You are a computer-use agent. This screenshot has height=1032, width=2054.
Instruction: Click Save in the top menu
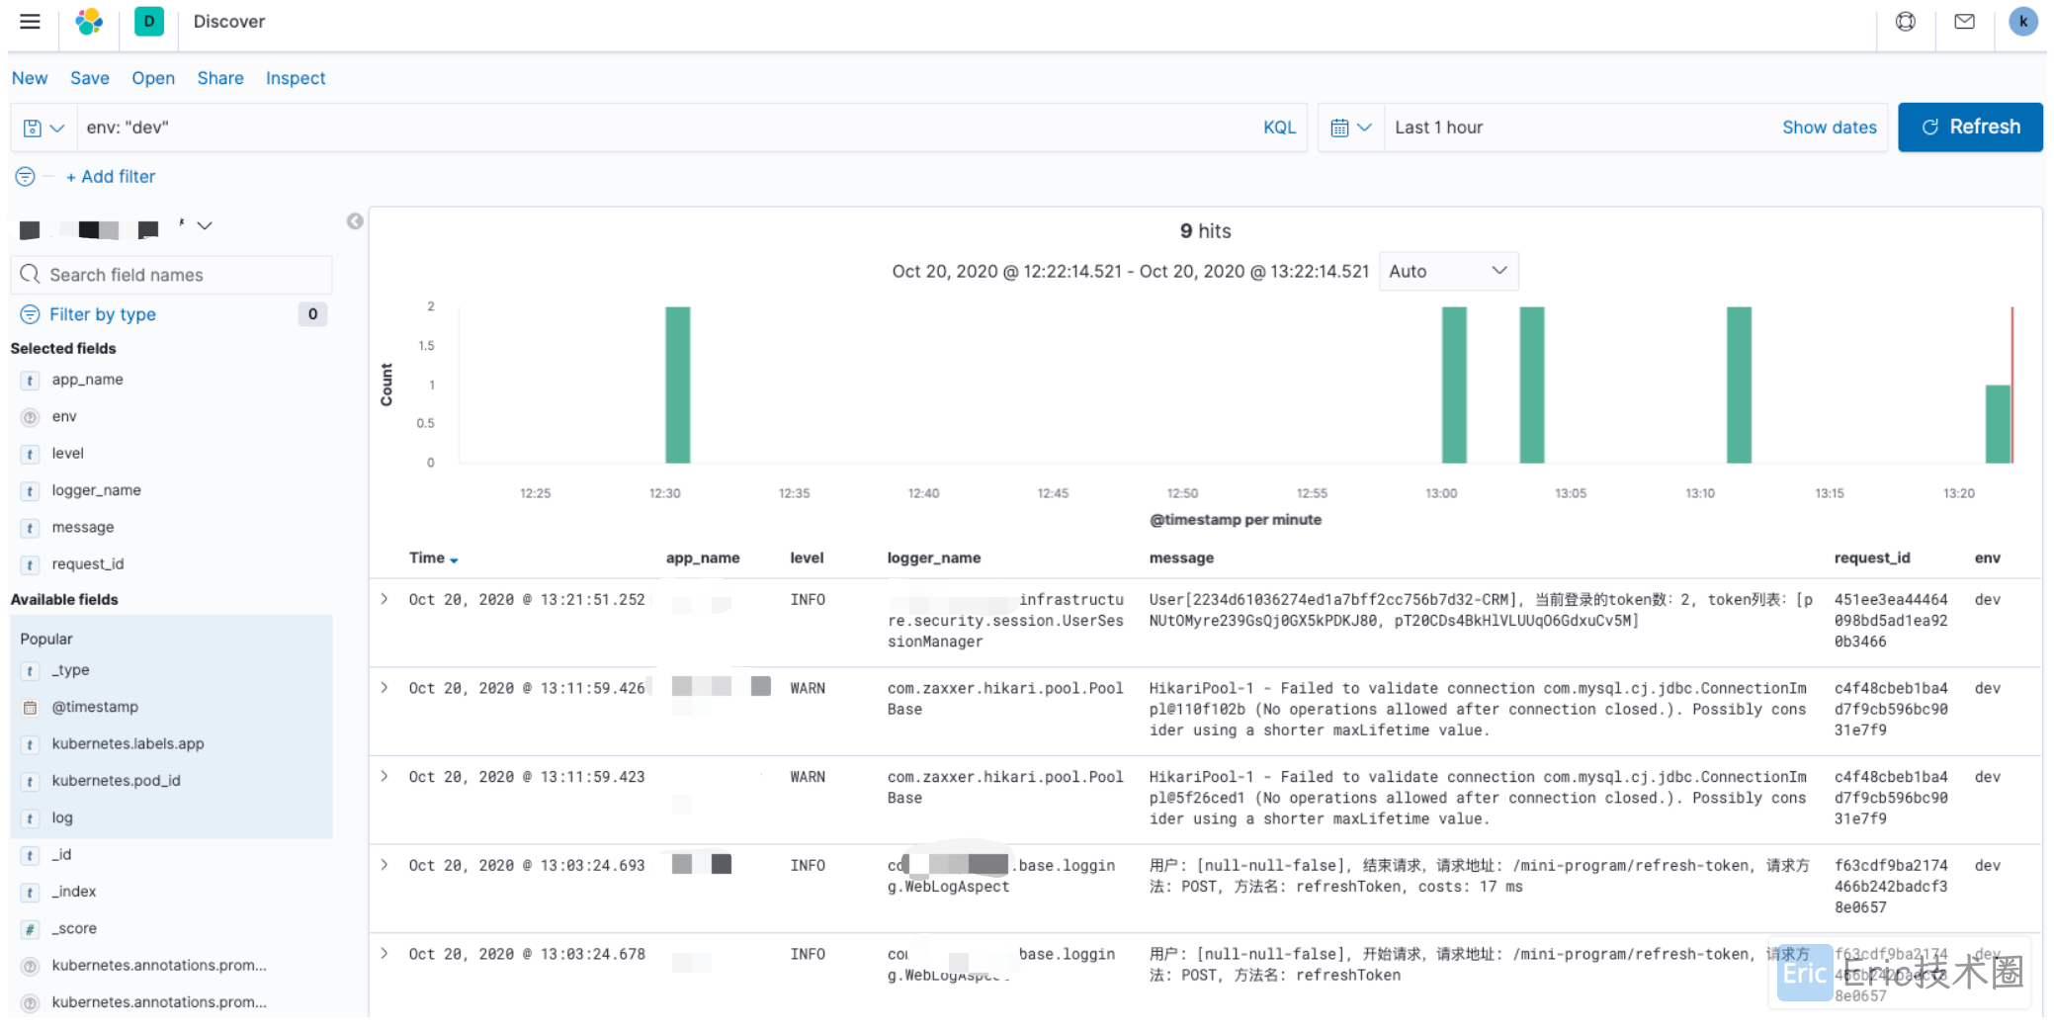[90, 78]
